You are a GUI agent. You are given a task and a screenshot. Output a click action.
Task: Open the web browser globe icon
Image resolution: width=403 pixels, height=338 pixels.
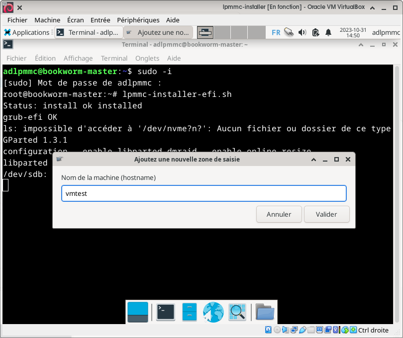point(213,312)
